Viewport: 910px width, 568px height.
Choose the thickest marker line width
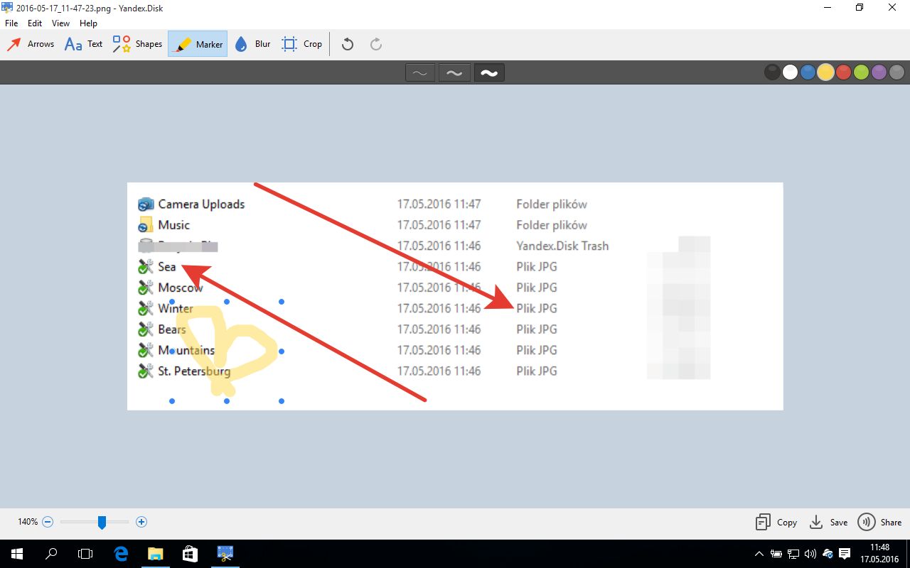tap(489, 72)
